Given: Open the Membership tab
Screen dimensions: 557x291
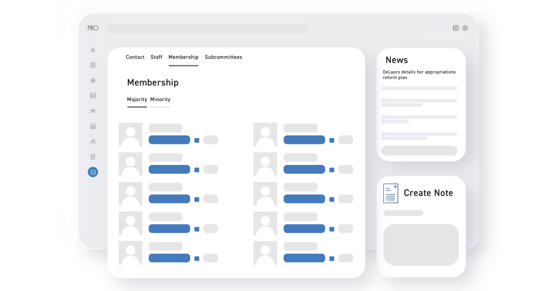Looking at the screenshot, I should (x=183, y=57).
